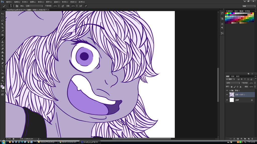Open the 圖層(L) menu

pos(33,2)
